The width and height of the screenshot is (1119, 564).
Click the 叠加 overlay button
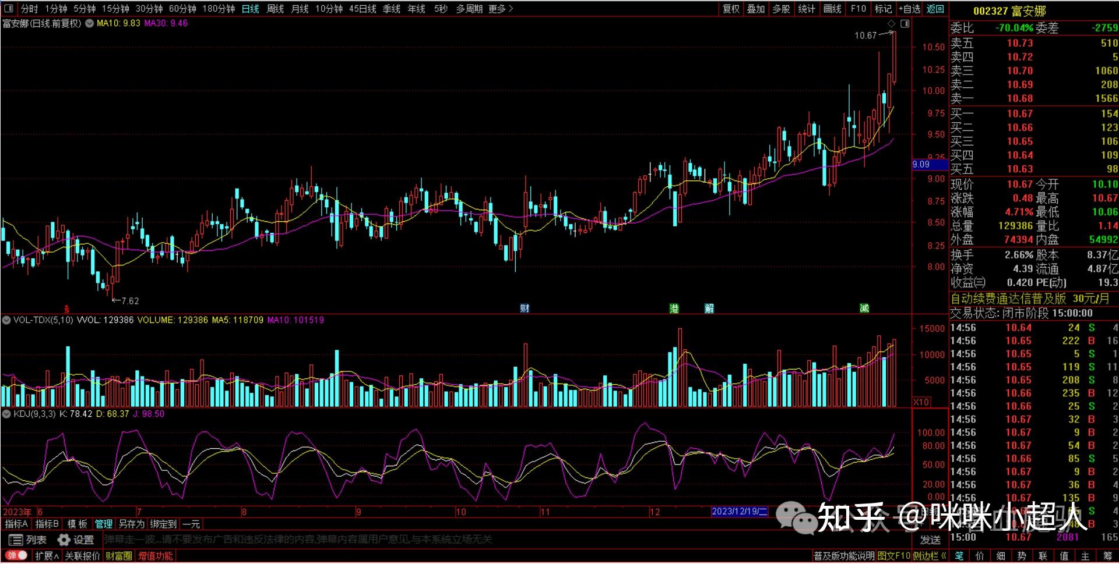[756, 9]
